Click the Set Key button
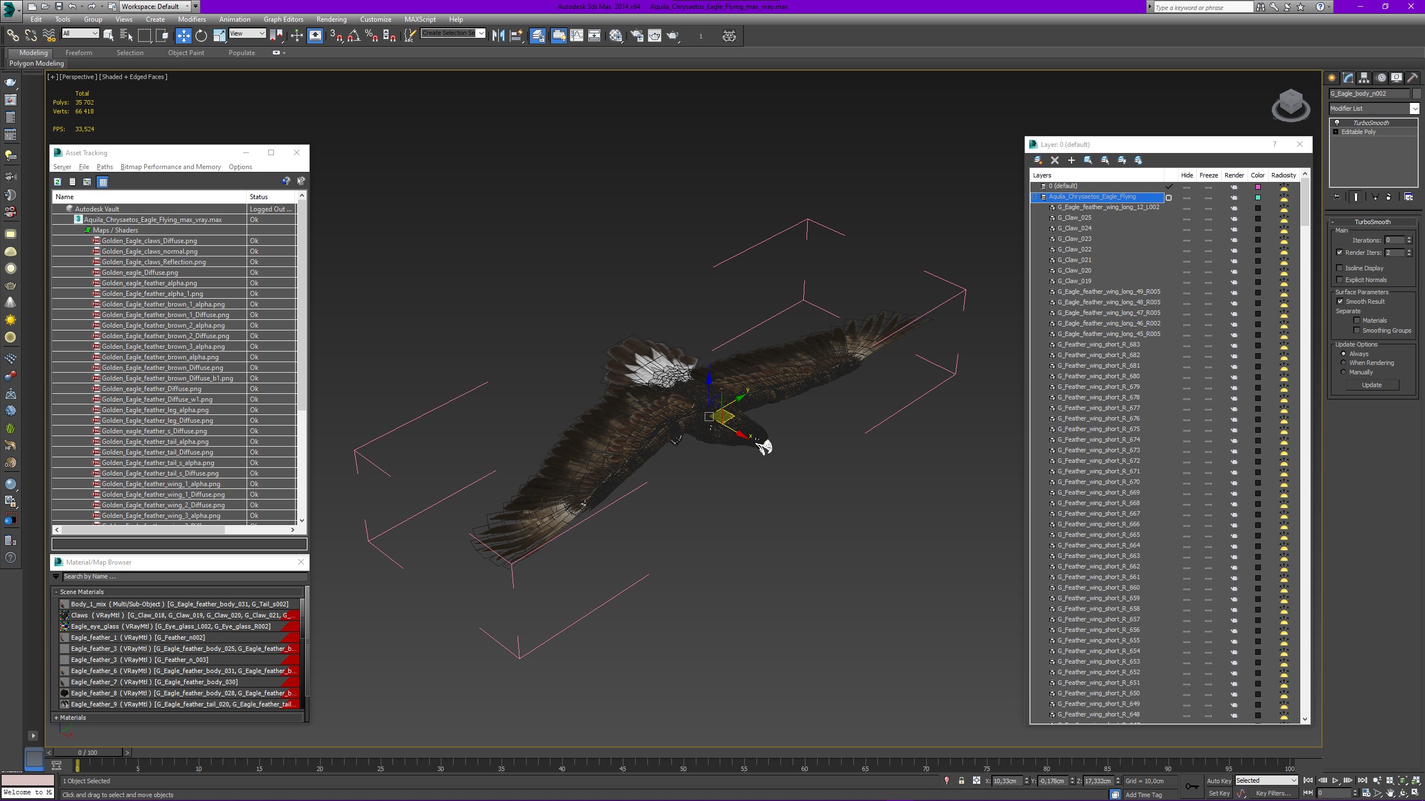Image resolution: width=1425 pixels, height=801 pixels. point(1218,793)
